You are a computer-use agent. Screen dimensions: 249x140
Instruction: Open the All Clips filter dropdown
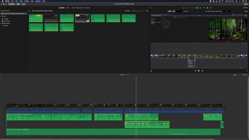pyautogui.click(x=128, y=11)
